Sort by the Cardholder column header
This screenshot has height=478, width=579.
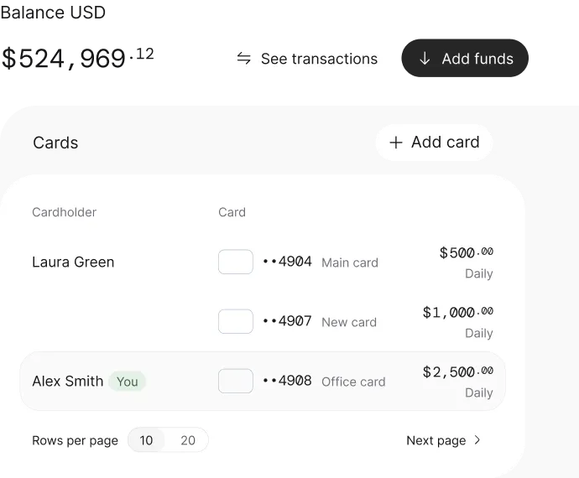click(x=65, y=212)
